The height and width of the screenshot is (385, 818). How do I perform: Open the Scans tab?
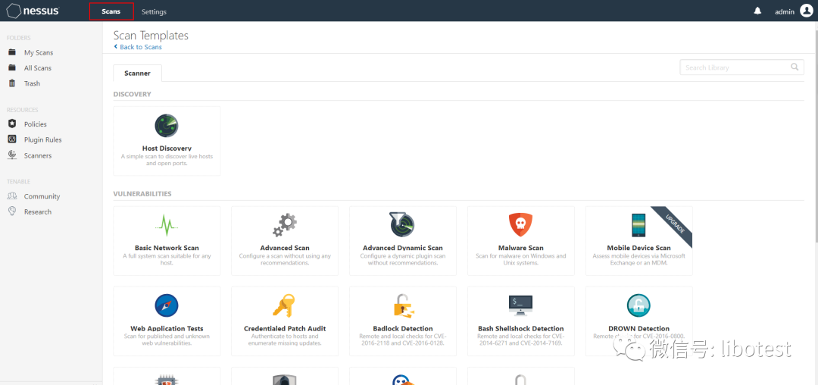coord(111,11)
